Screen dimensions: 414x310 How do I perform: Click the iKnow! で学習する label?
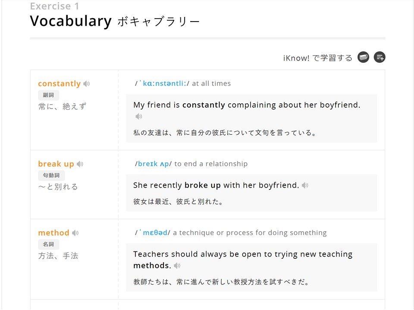(318, 58)
